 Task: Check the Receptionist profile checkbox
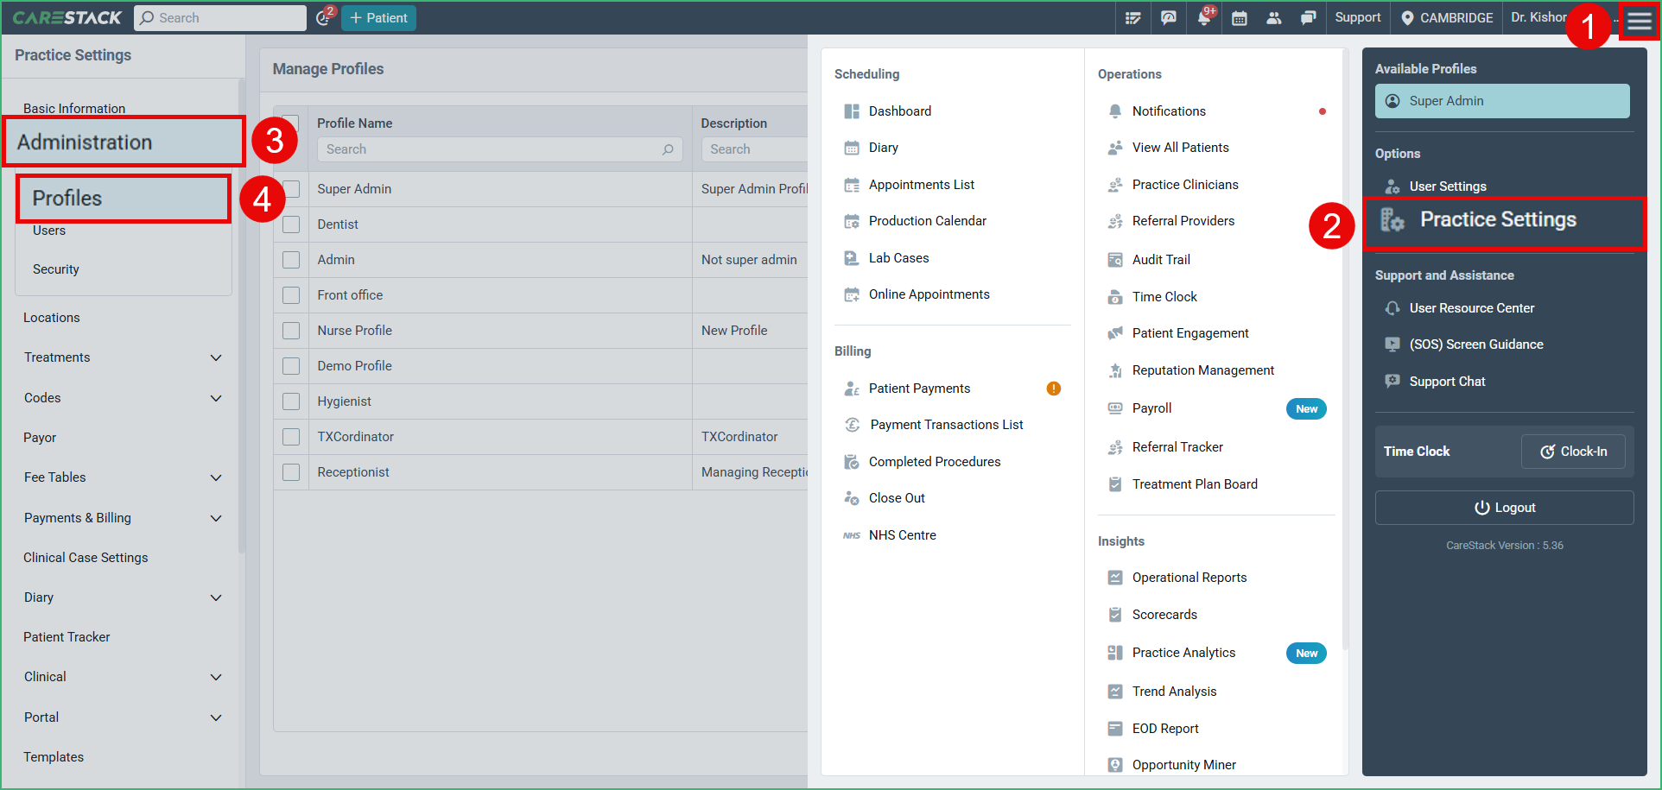coord(291,472)
